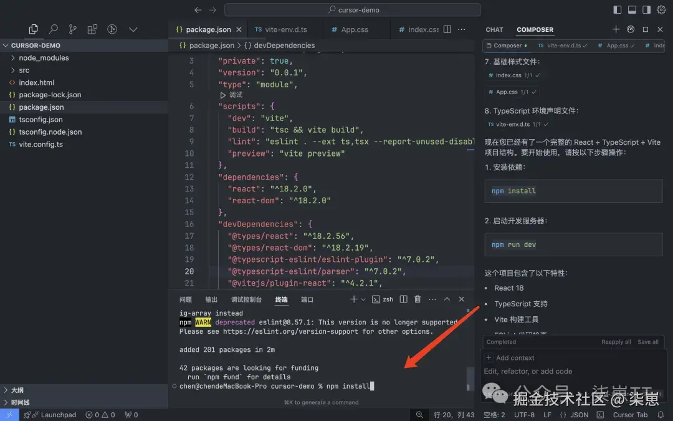Image resolution: width=673 pixels, height=421 pixels.
Task: Click the 调试 debug codelens
Action: (x=231, y=95)
